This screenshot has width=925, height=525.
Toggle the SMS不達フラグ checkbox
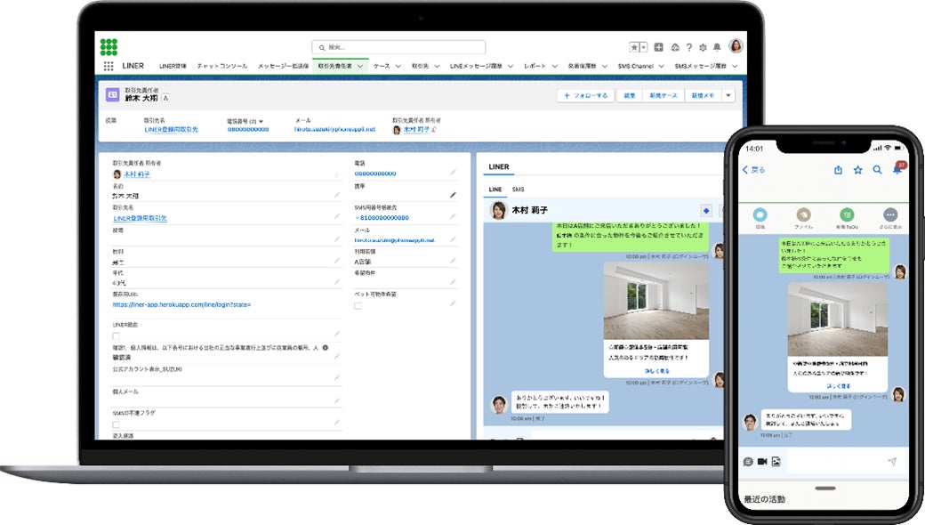(x=116, y=424)
